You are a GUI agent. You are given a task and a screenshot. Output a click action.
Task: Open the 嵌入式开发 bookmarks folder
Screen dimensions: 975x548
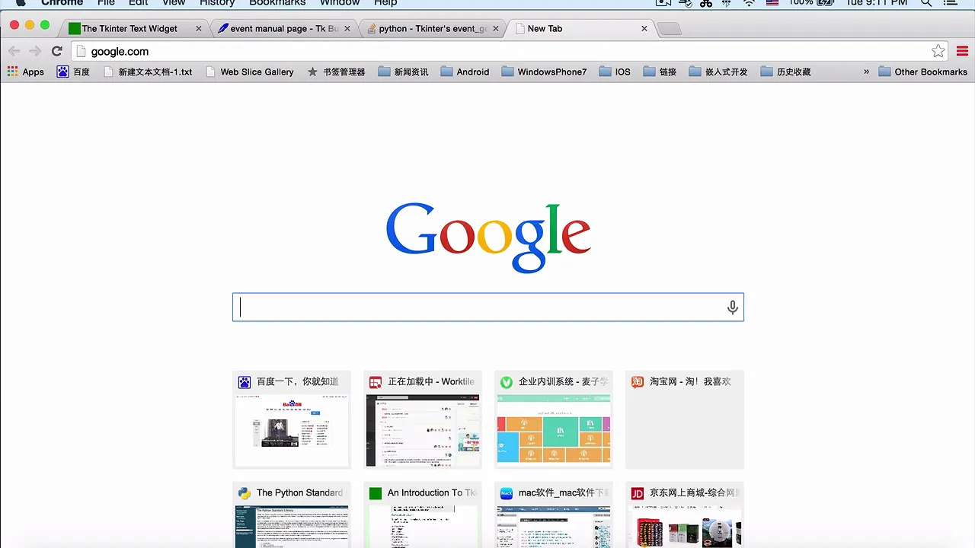718,72
